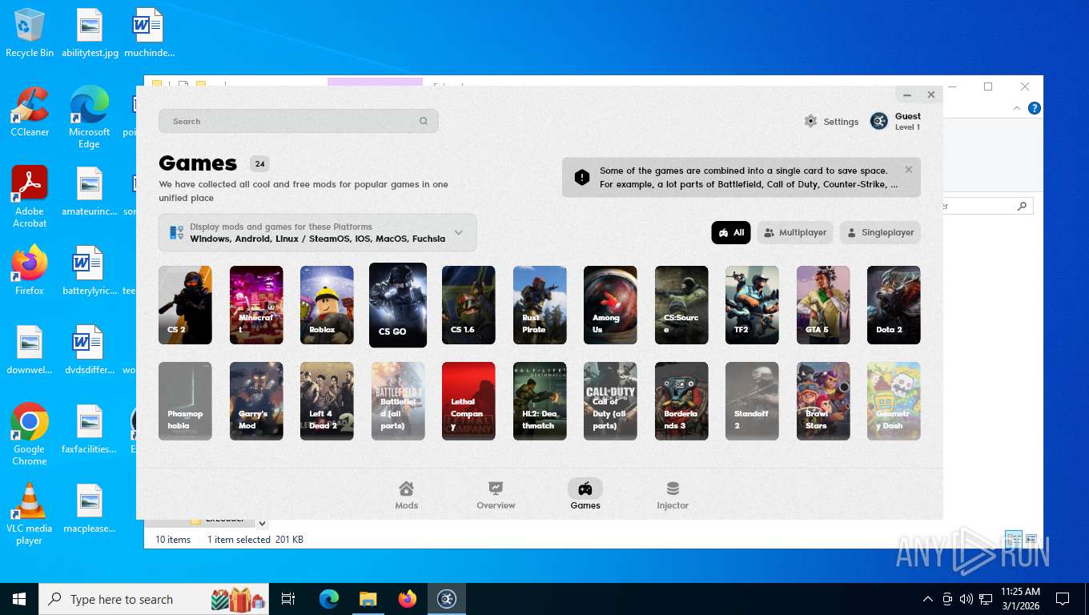
Task: Select the CCleaner desktop shortcut
Action: [30, 112]
